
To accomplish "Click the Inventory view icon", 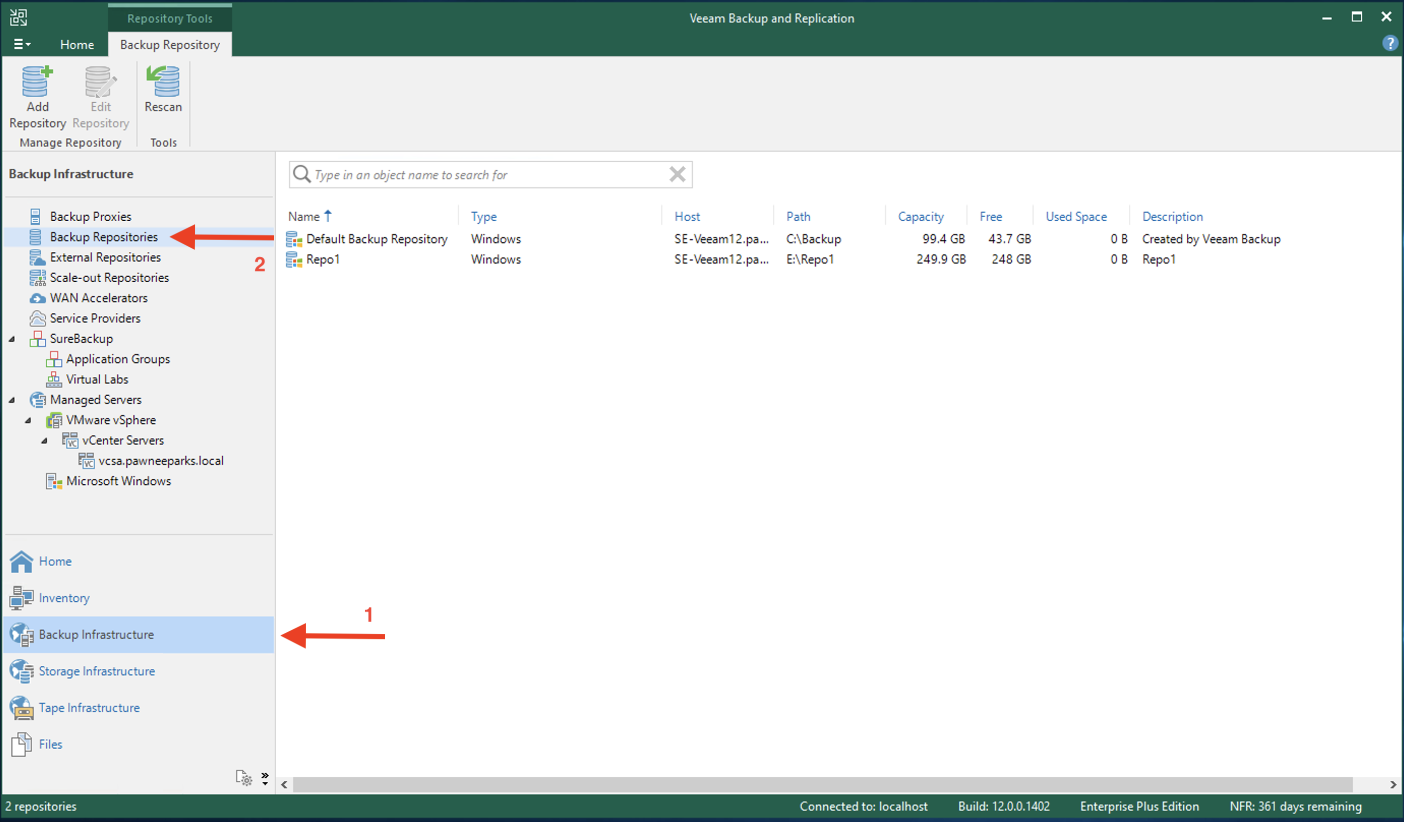I will [x=21, y=598].
